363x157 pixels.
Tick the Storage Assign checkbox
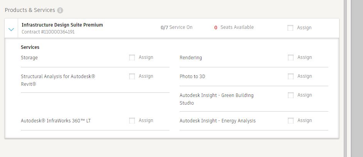click(x=132, y=58)
